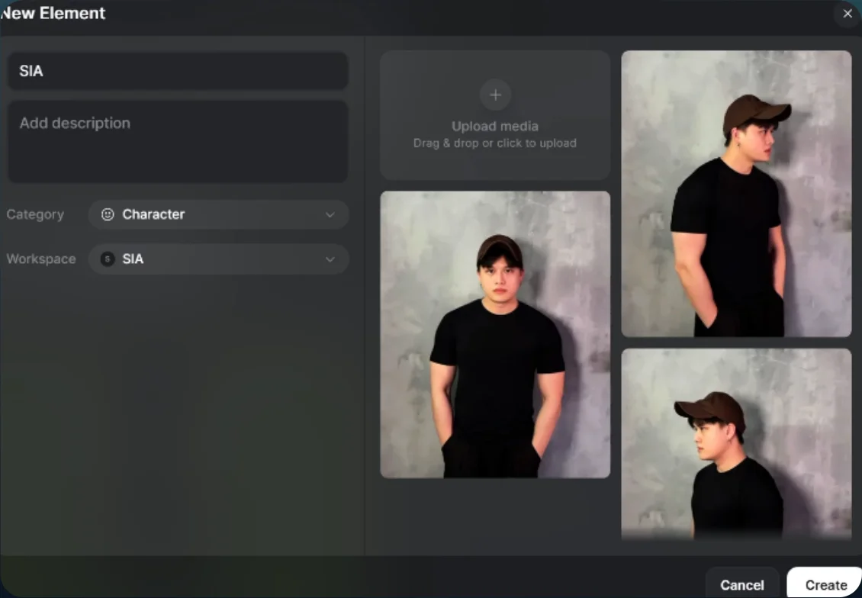The height and width of the screenshot is (598, 862).
Task: Click the Create button
Action: pos(825,585)
